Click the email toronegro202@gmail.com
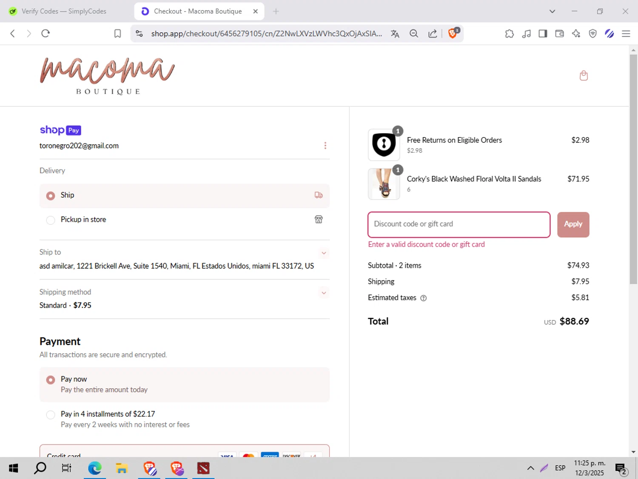The width and height of the screenshot is (638, 479). point(79,146)
